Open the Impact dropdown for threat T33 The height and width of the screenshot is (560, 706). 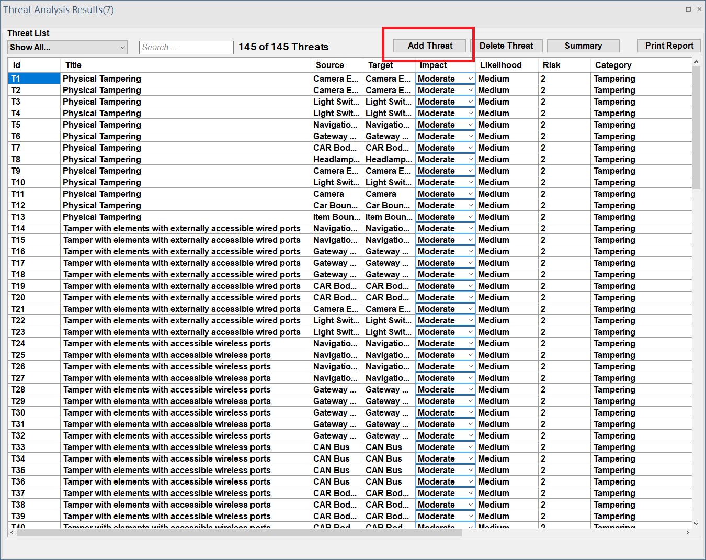coord(470,447)
